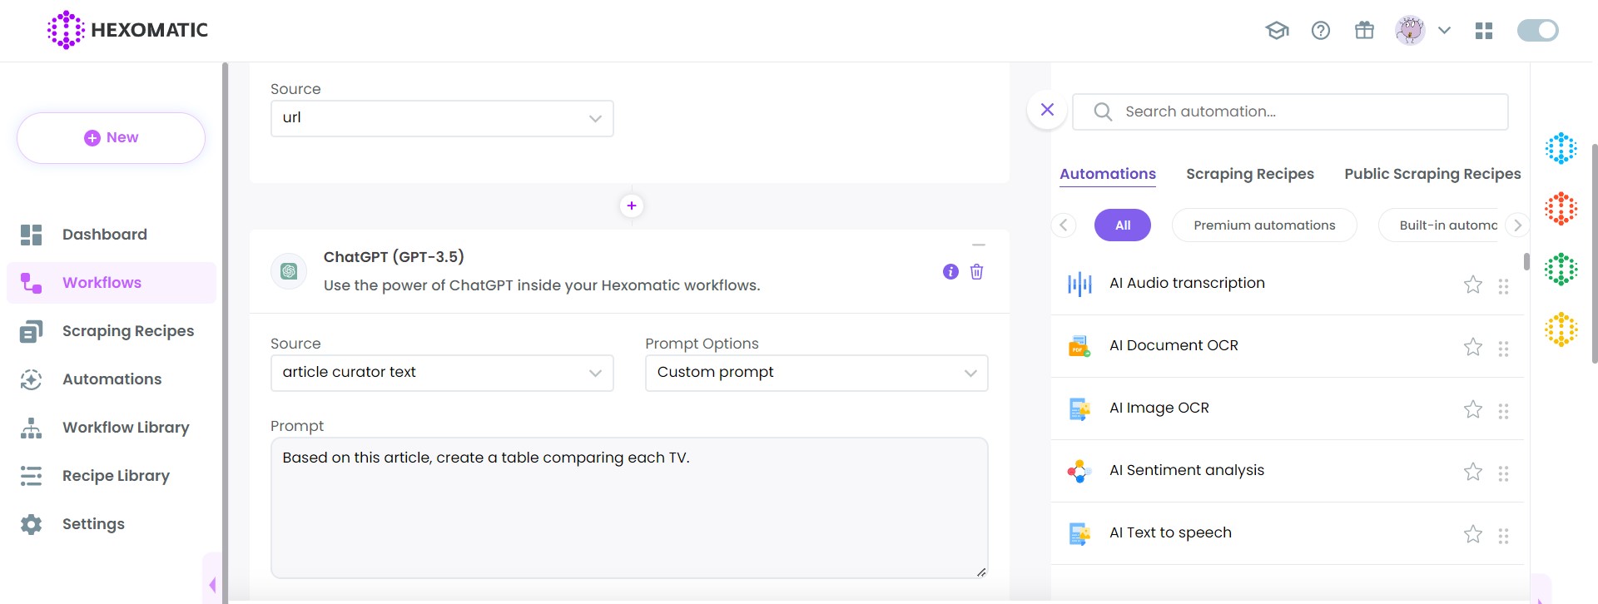Viewport: 1598px width, 604px height.
Task: Click the Recipe Library sidebar icon
Action: coord(31,476)
